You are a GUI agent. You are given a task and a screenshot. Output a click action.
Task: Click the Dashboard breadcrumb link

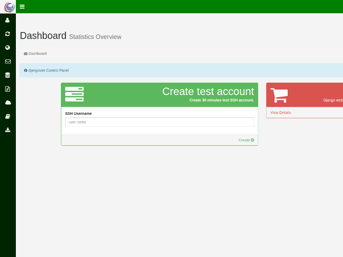[x=37, y=54]
